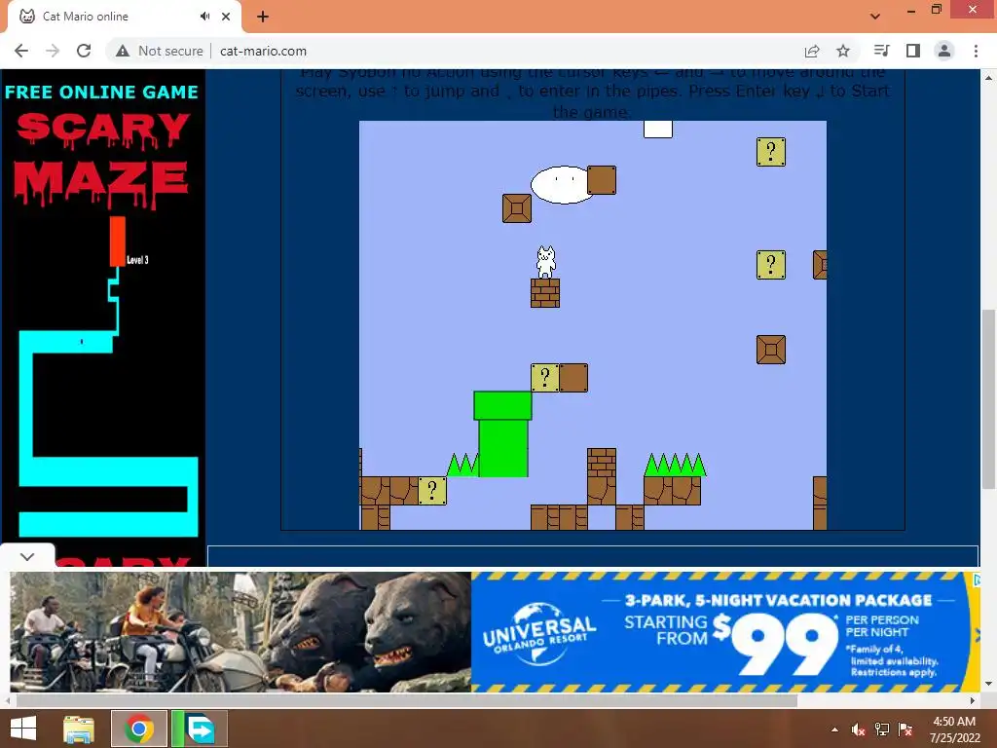Mute the Cat Mario online tab audio
997x748 pixels.
coord(204,17)
